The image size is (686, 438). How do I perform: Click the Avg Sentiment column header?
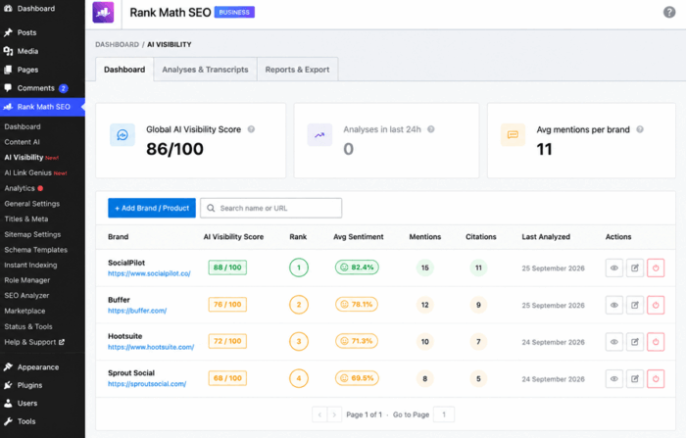tap(359, 237)
